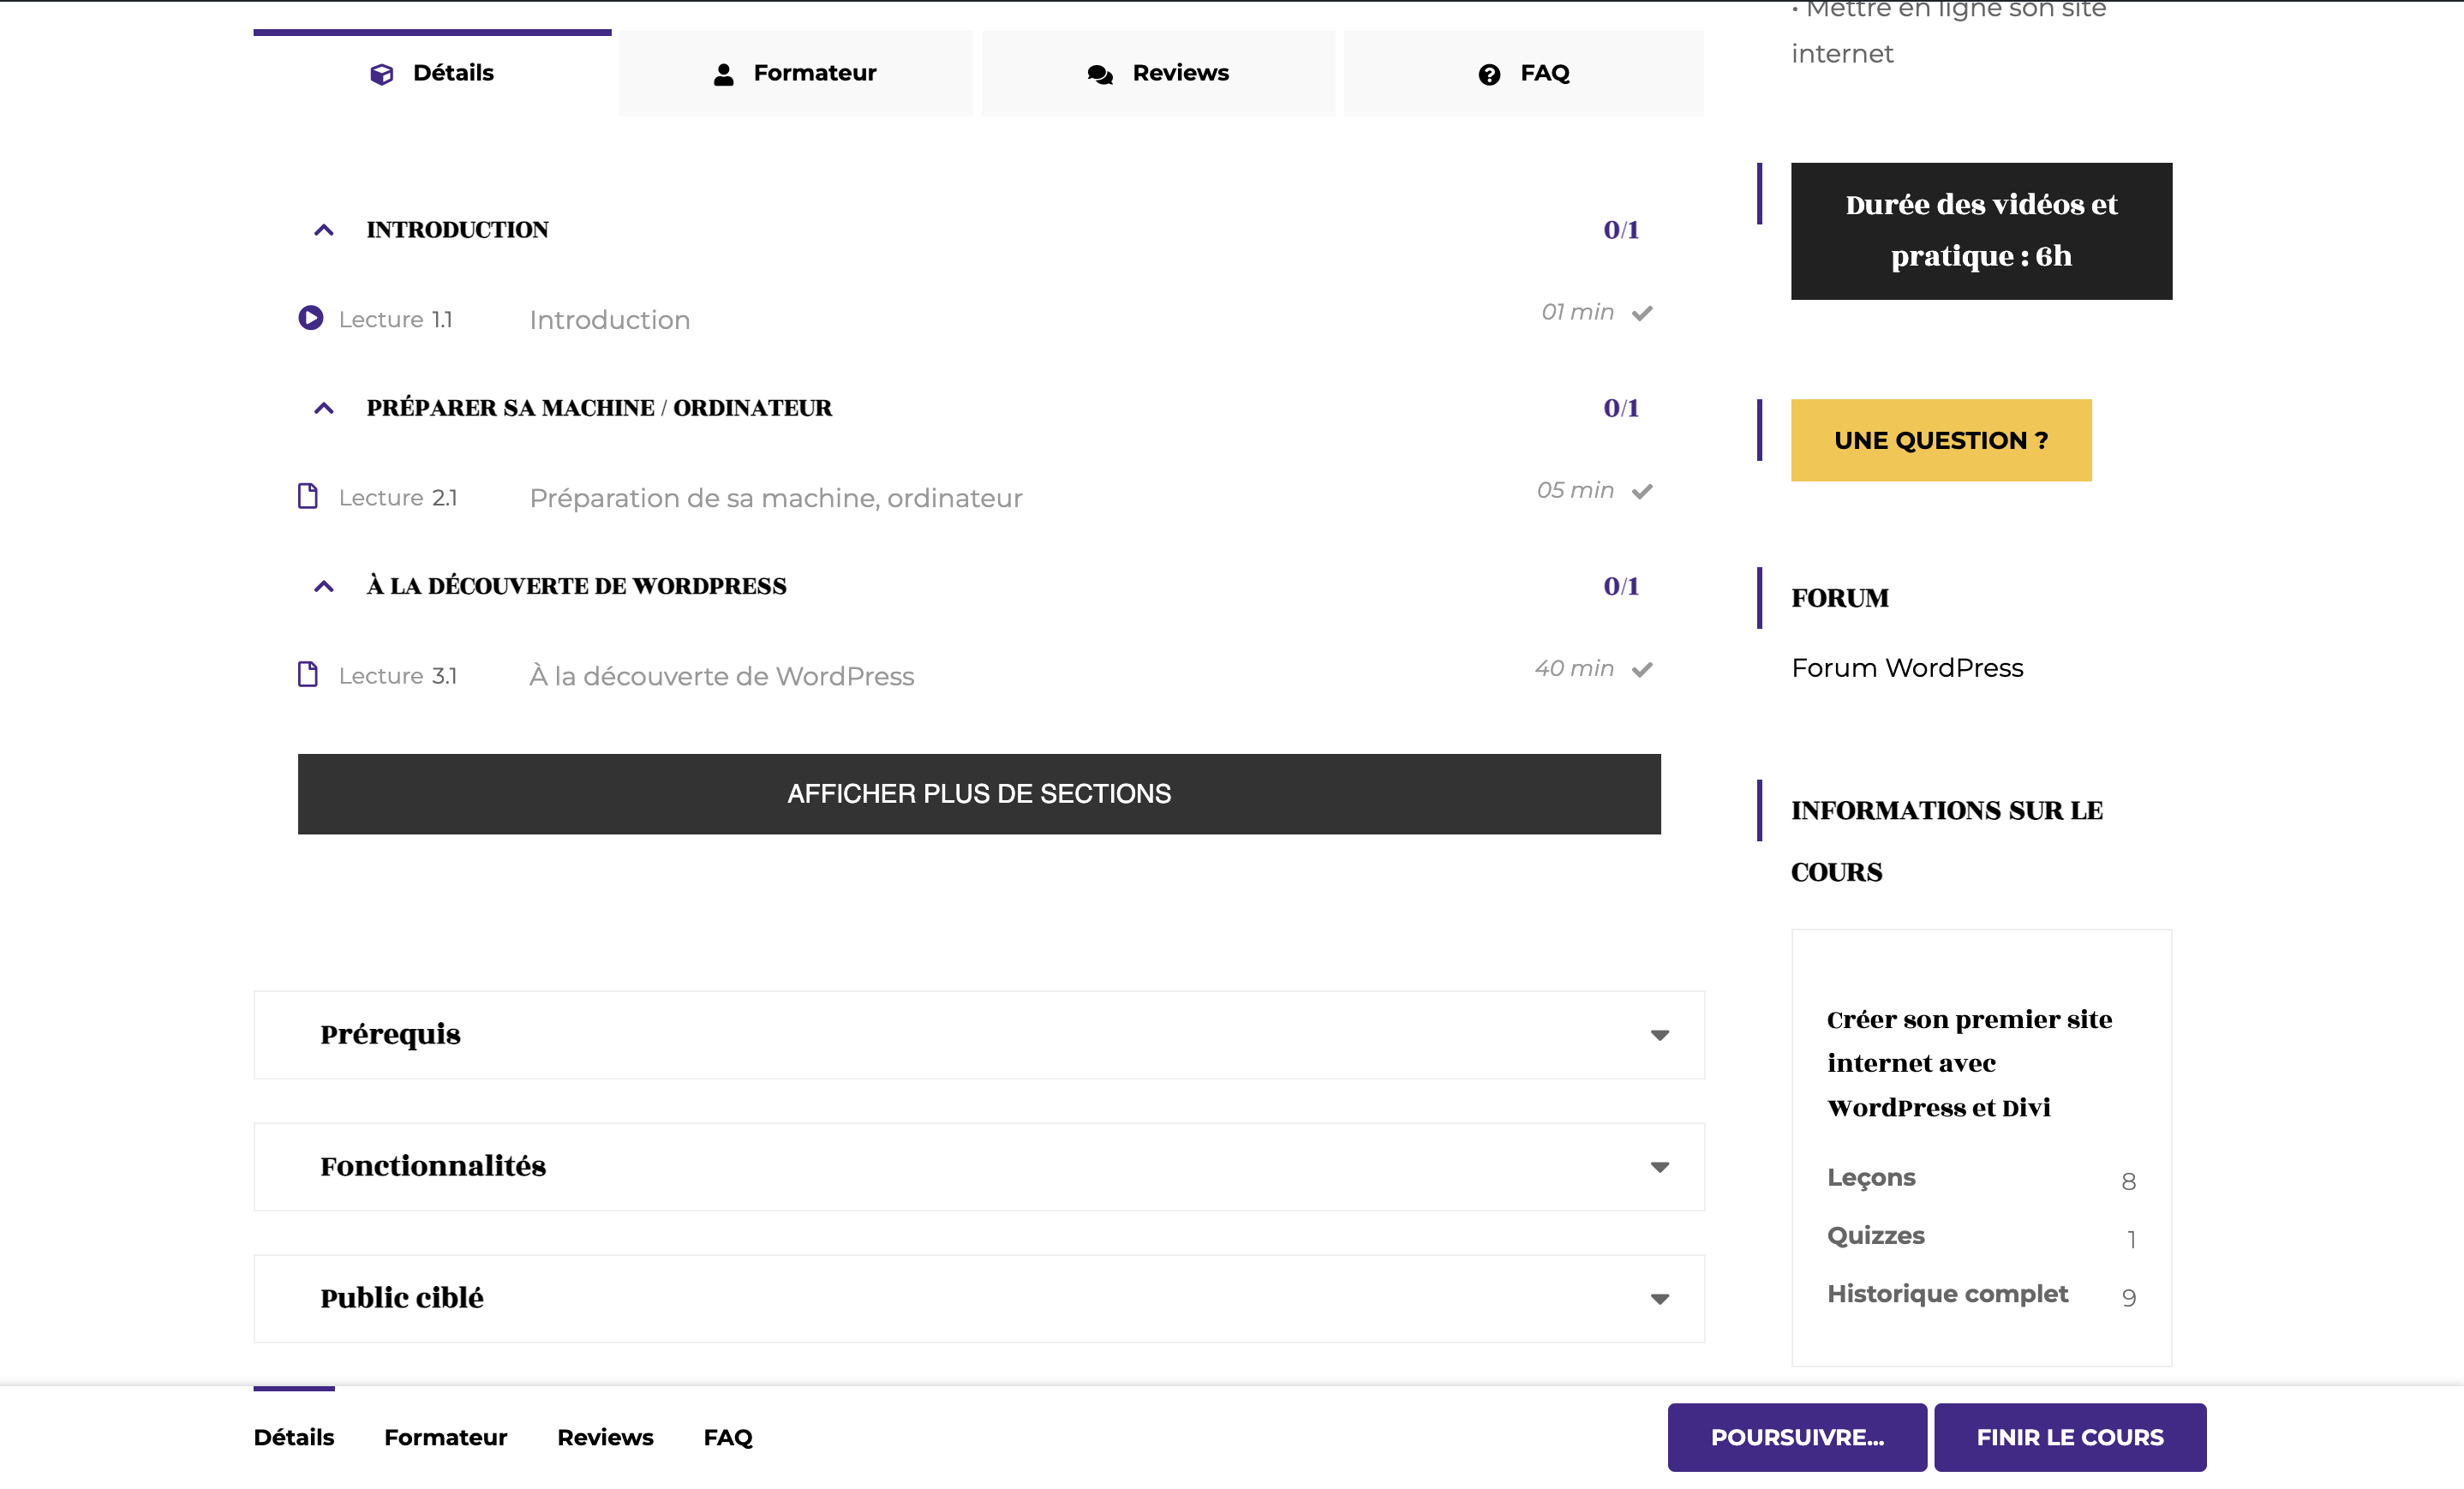This screenshot has height=1489, width=2464.
Task: Click the question mark icon on FAQ tab
Action: pos(1489,74)
